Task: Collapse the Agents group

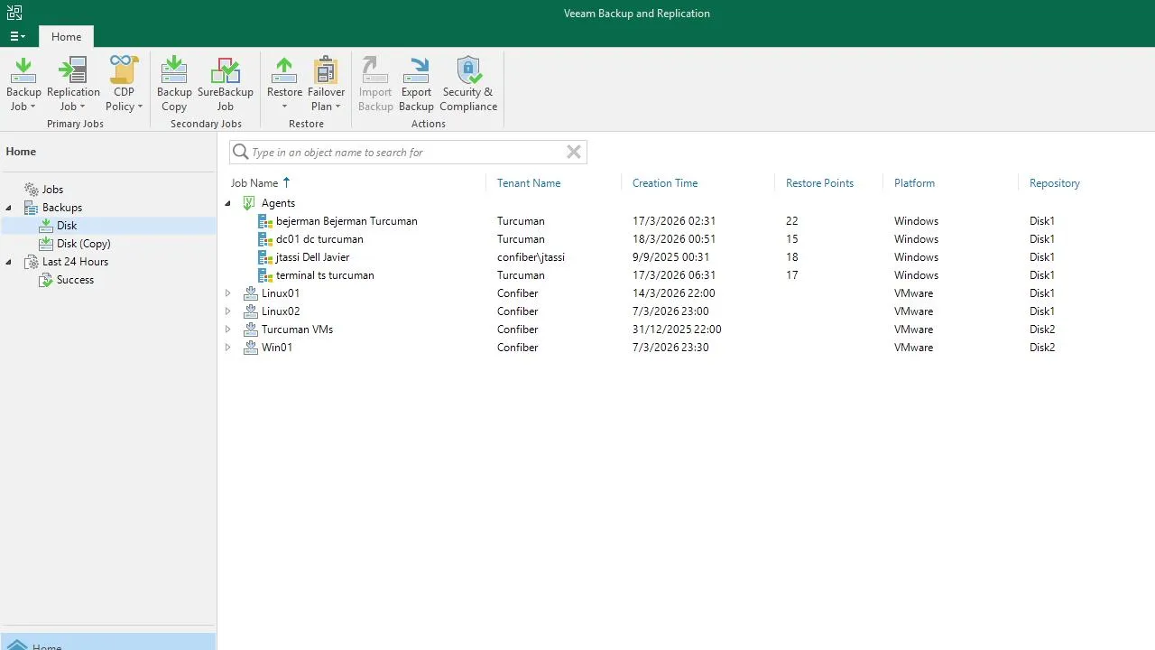Action: click(x=227, y=203)
